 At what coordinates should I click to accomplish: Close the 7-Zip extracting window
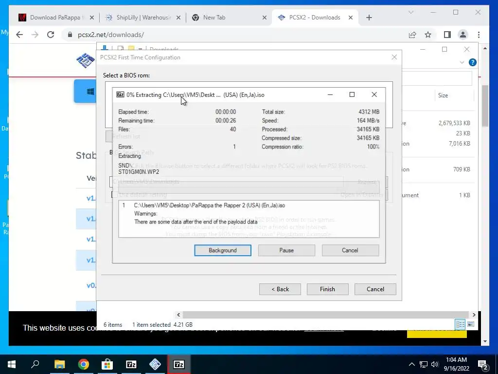point(374,94)
